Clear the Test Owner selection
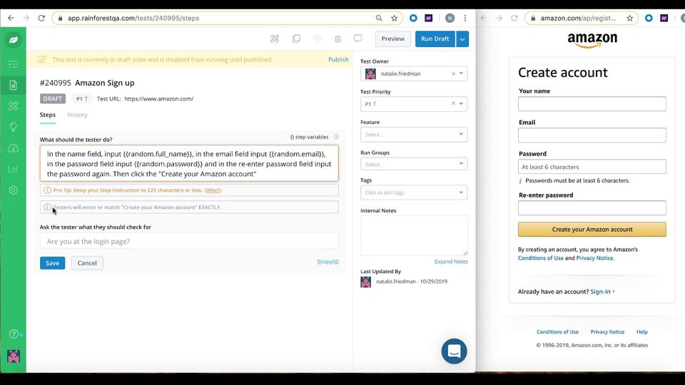 [x=453, y=73]
